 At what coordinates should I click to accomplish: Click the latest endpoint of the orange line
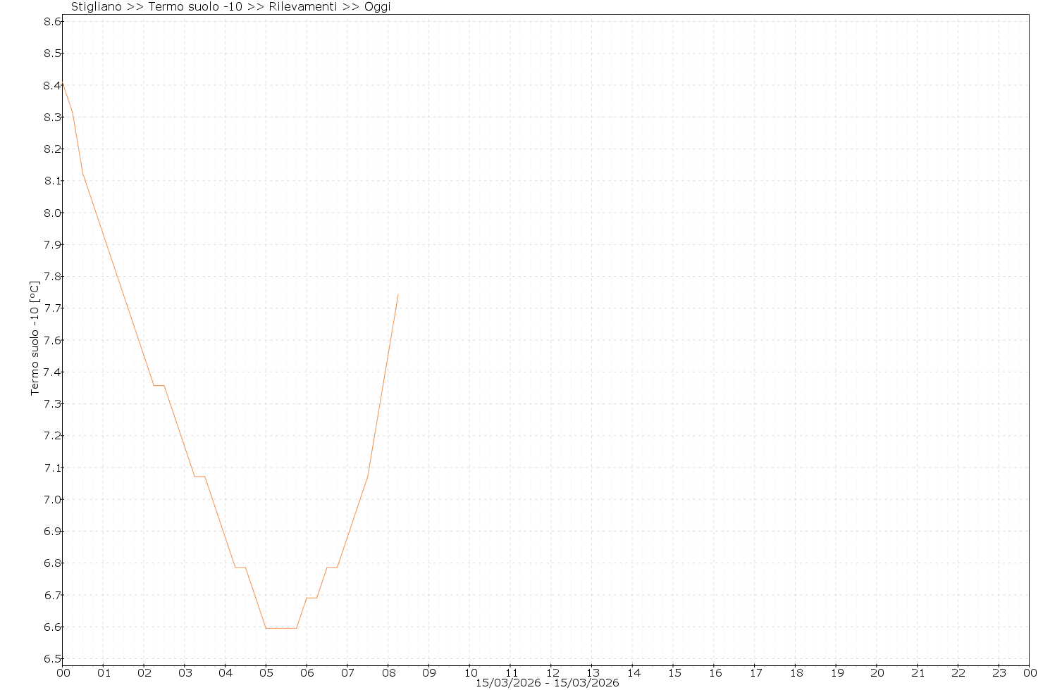(x=398, y=295)
